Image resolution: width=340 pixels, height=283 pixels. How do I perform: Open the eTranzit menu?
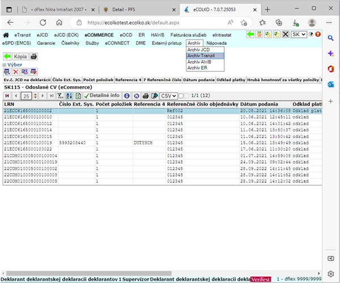[22, 35]
